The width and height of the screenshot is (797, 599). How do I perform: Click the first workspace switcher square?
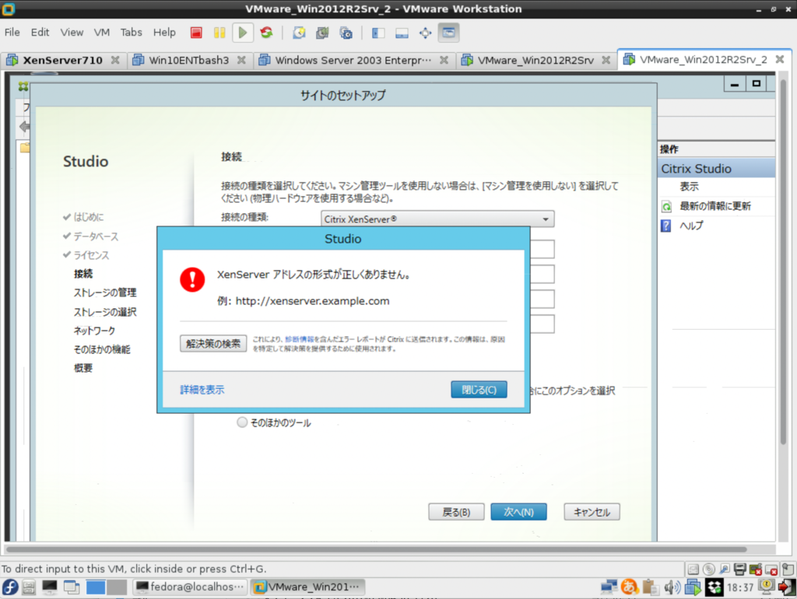(96, 587)
